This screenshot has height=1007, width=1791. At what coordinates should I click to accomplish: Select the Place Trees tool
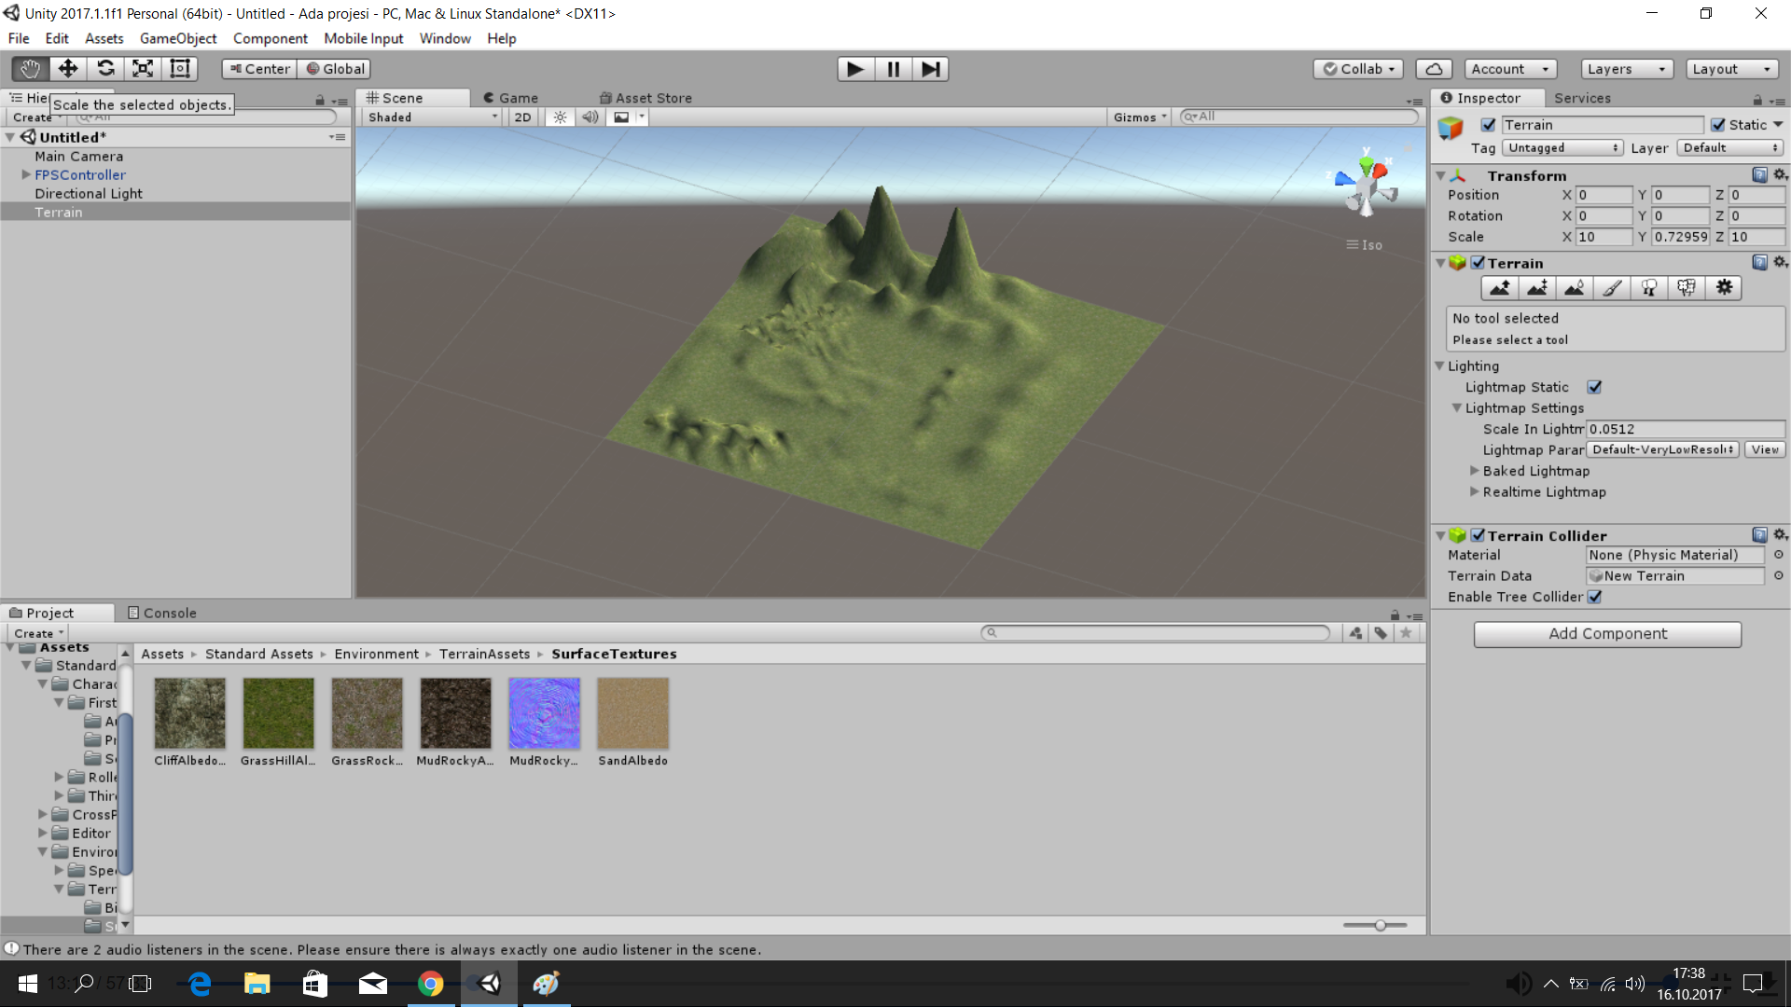point(1648,288)
